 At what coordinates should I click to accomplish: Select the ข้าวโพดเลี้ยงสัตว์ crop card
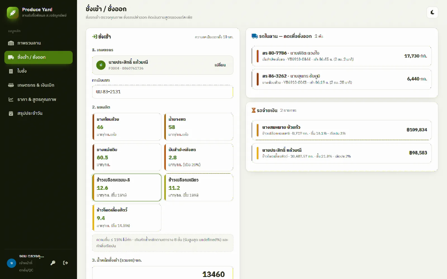[127, 218]
